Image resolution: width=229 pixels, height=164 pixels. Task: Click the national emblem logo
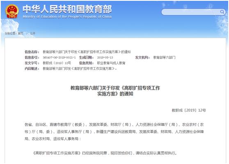12,11
